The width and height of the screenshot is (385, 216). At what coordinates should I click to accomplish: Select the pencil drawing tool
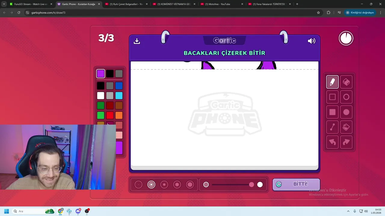point(332,82)
